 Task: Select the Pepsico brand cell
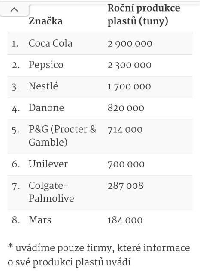[46, 65]
